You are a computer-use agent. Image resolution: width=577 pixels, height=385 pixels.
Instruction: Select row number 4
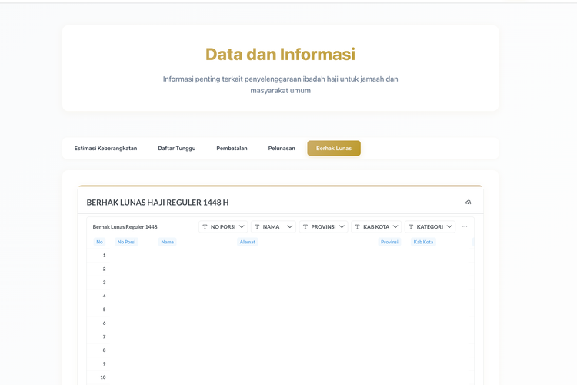pos(104,296)
